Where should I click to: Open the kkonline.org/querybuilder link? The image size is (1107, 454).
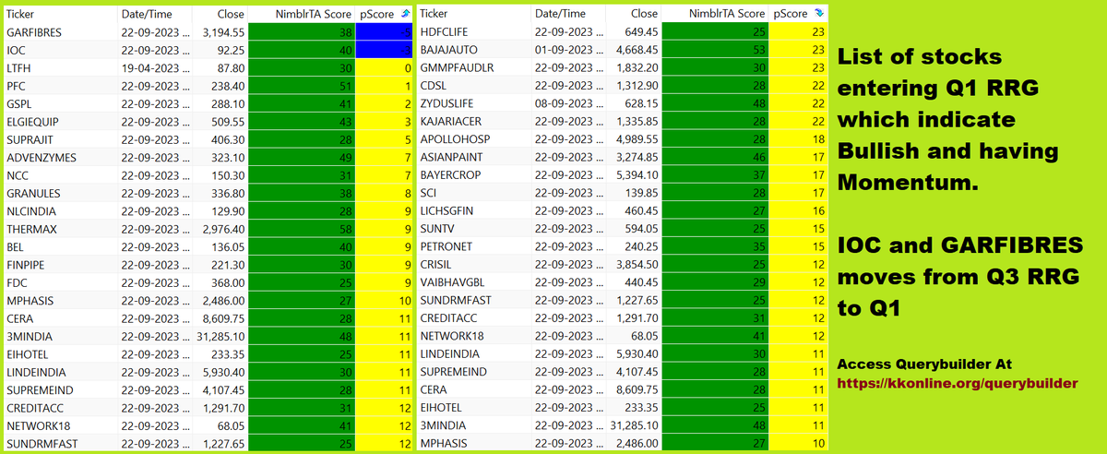958,382
